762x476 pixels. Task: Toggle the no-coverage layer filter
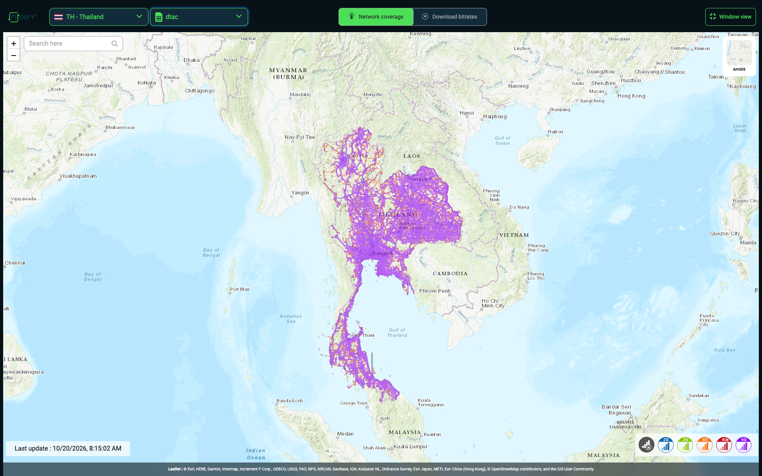click(647, 445)
